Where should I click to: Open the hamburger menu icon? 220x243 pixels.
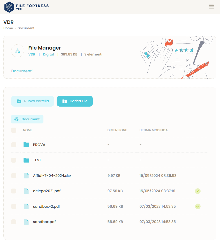(x=211, y=7)
